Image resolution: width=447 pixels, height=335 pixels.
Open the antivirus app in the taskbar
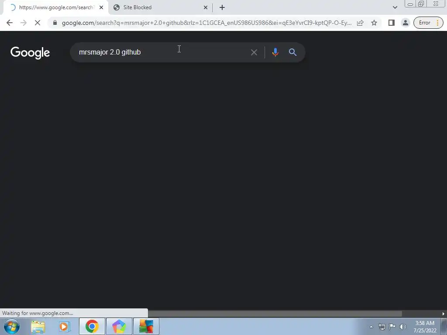(x=146, y=326)
